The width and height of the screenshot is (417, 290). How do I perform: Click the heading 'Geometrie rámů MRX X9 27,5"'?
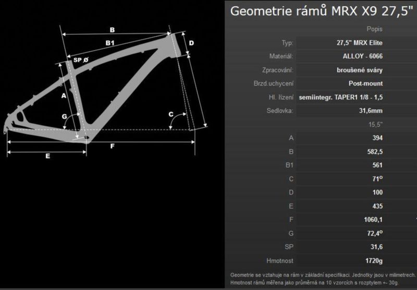pyautogui.click(x=321, y=11)
